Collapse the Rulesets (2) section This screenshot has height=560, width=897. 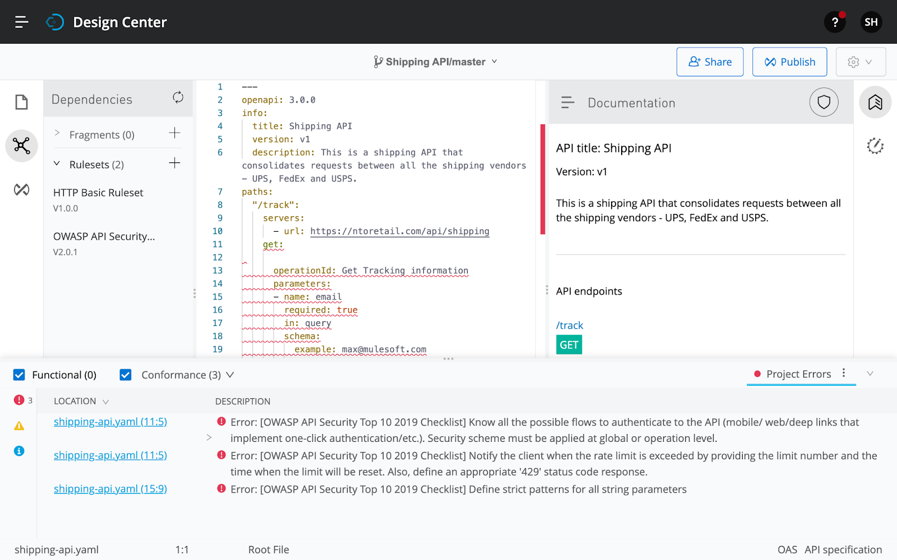click(56, 164)
